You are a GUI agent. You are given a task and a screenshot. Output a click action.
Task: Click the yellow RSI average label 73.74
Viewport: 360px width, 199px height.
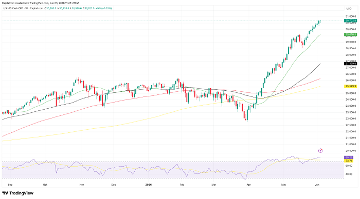coord(349,161)
